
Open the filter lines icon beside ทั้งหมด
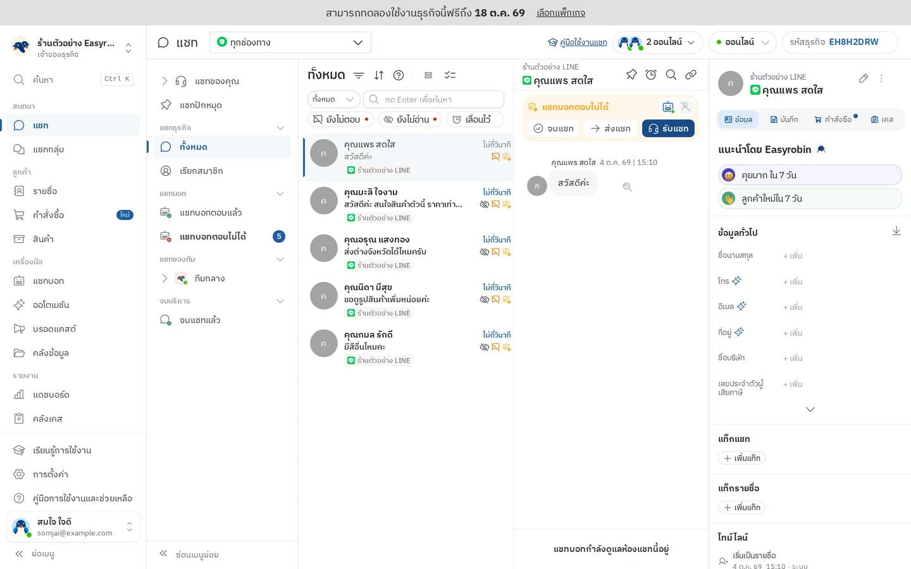[x=359, y=75]
